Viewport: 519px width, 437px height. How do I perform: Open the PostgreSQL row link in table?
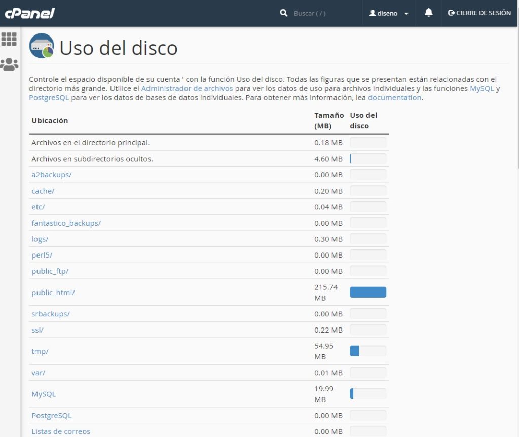[52, 416]
